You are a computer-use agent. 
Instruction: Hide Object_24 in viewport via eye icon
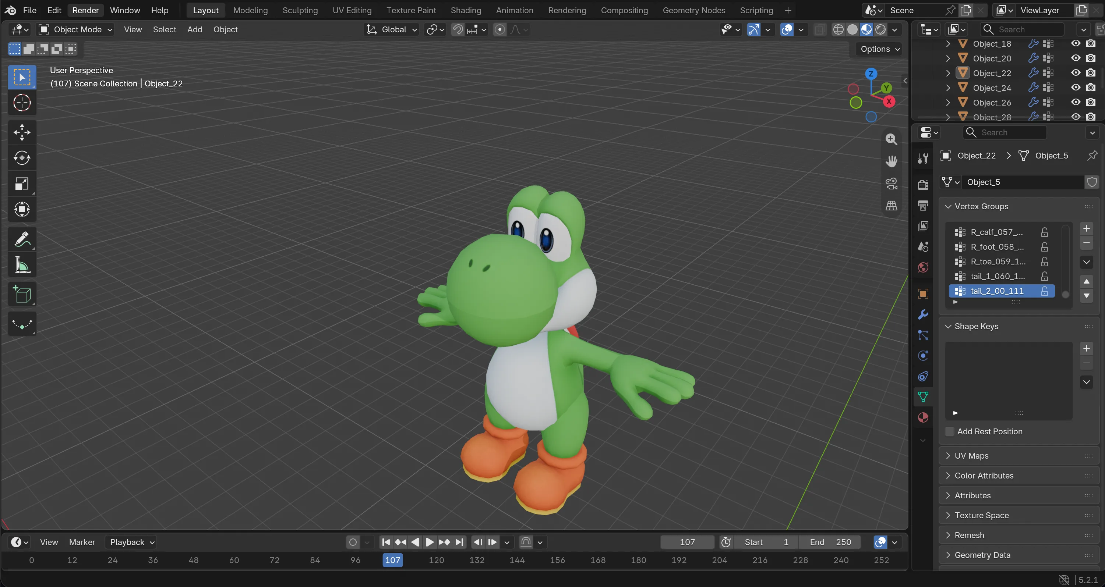tap(1076, 88)
